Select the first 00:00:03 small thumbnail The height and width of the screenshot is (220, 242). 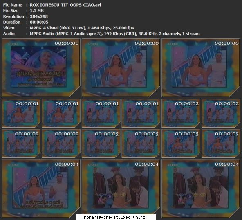point(101,144)
